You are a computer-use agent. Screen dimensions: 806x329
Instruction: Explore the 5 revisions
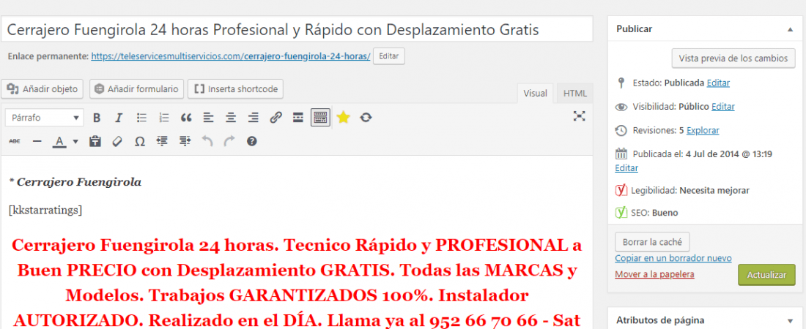click(x=703, y=130)
